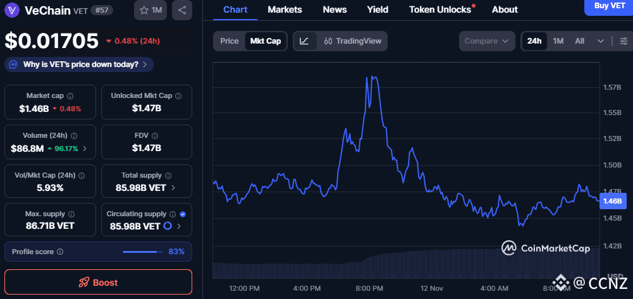Click info icon beside Circulating supply
This screenshot has width=633, height=299.
point(173,214)
